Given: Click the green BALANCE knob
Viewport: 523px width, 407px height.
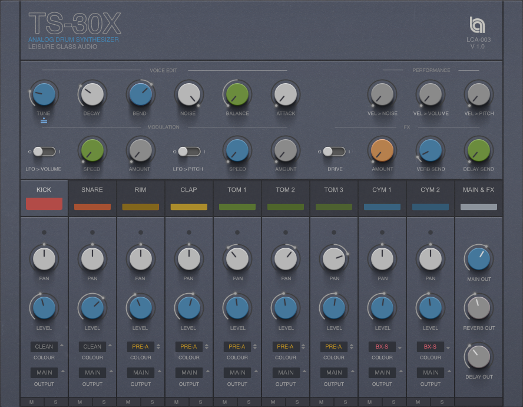Looking at the screenshot, I should click(x=237, y=93).
